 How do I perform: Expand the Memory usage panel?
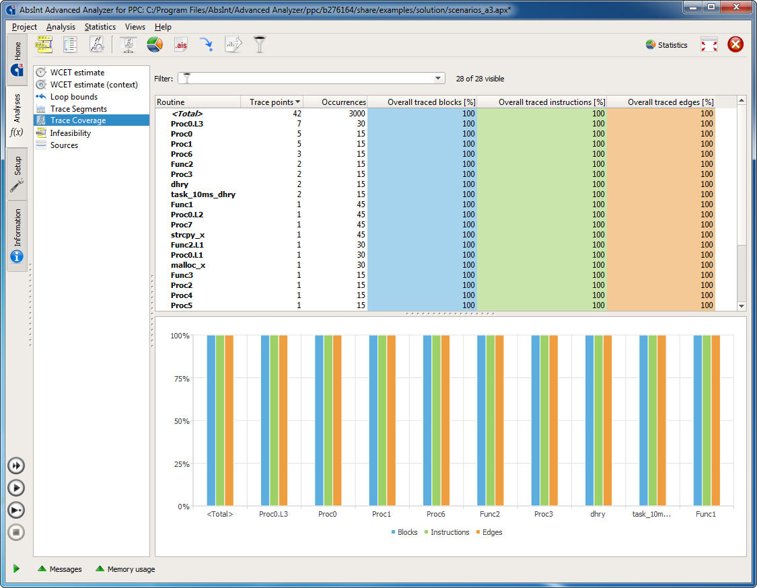click(x=125, y=569)
